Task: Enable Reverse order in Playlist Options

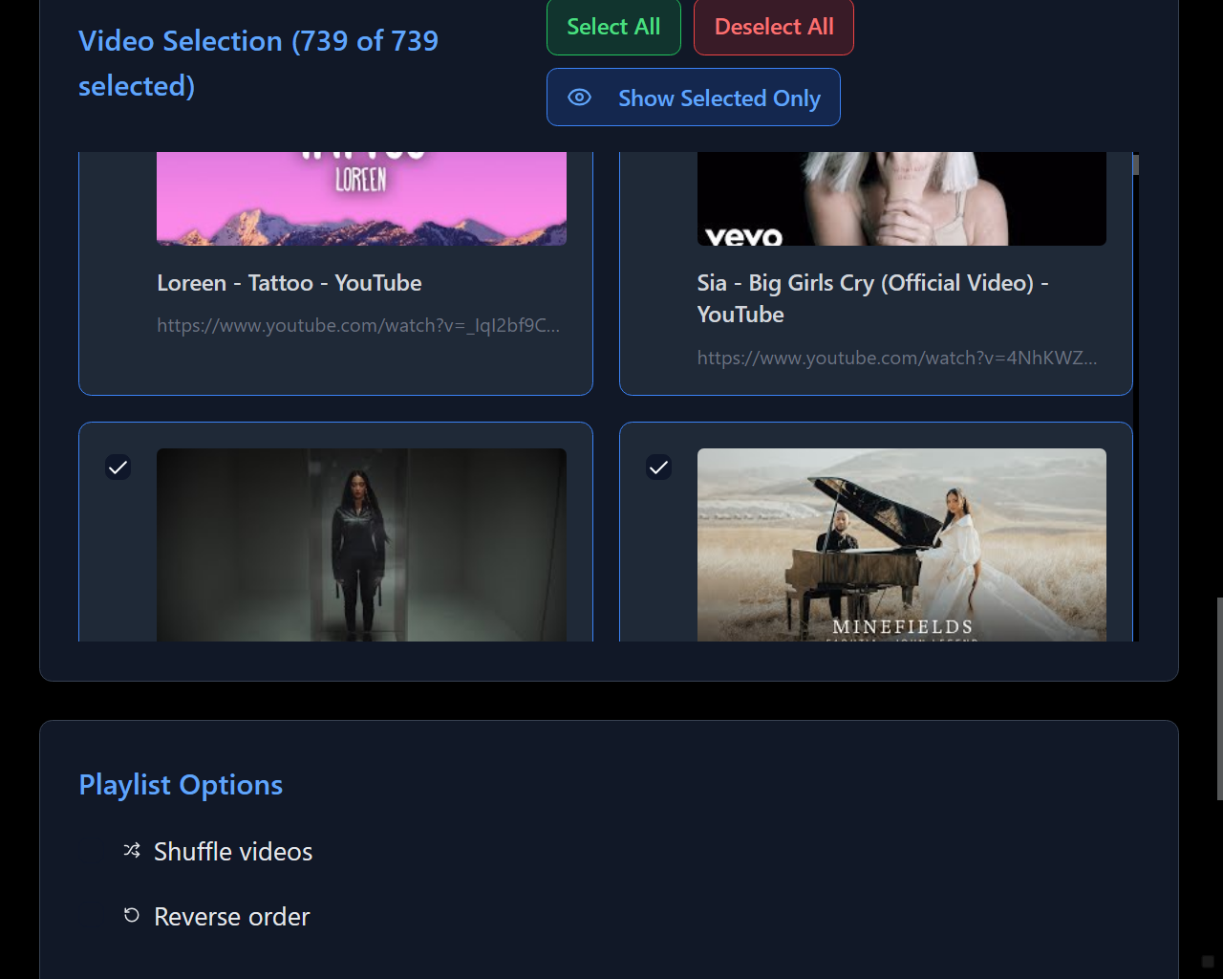Action: pyautogui.click(x=231, y=916)
